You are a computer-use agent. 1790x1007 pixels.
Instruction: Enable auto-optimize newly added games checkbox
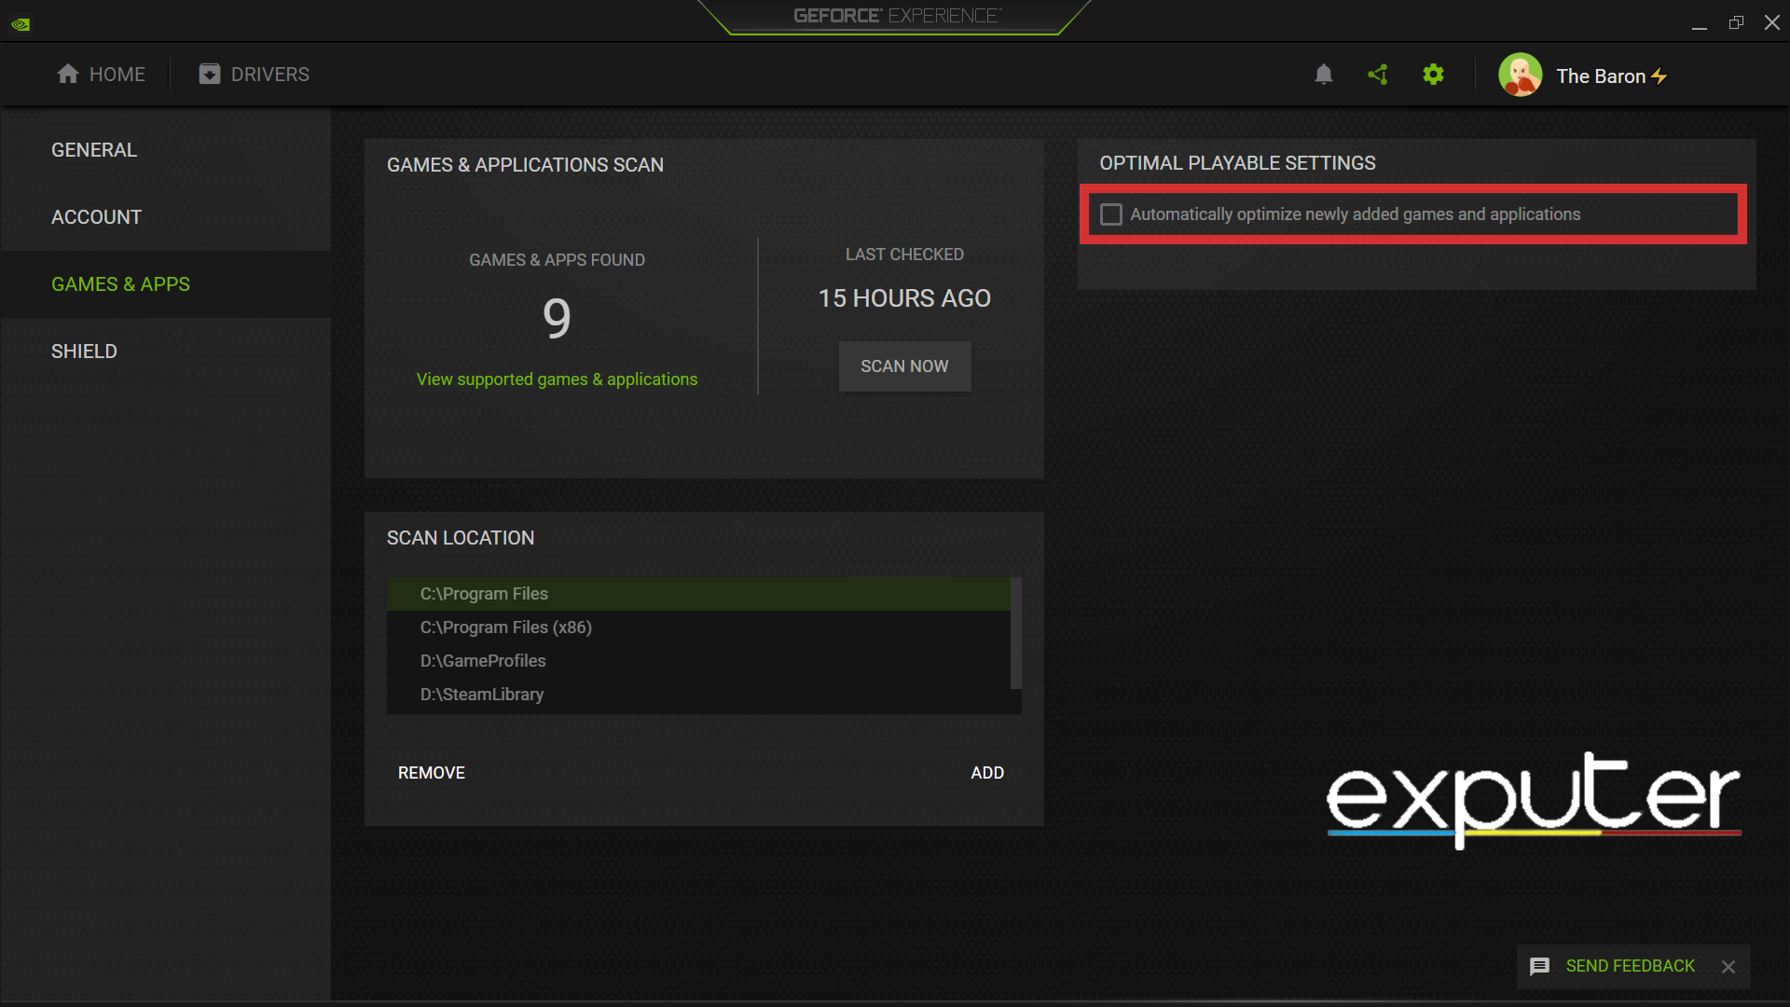pos(1108,214)
